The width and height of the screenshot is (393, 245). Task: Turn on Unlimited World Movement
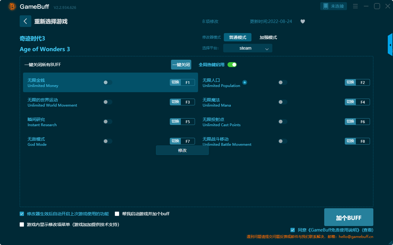click(108, 102)
